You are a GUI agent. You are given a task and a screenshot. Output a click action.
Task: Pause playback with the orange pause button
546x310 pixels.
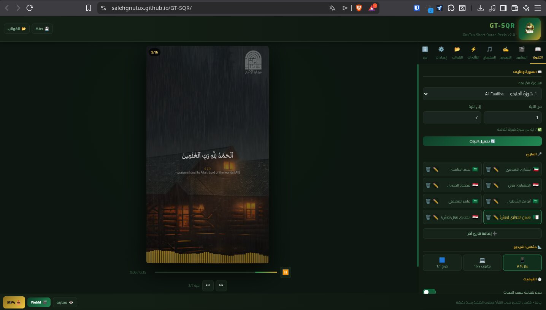point(285,272)
